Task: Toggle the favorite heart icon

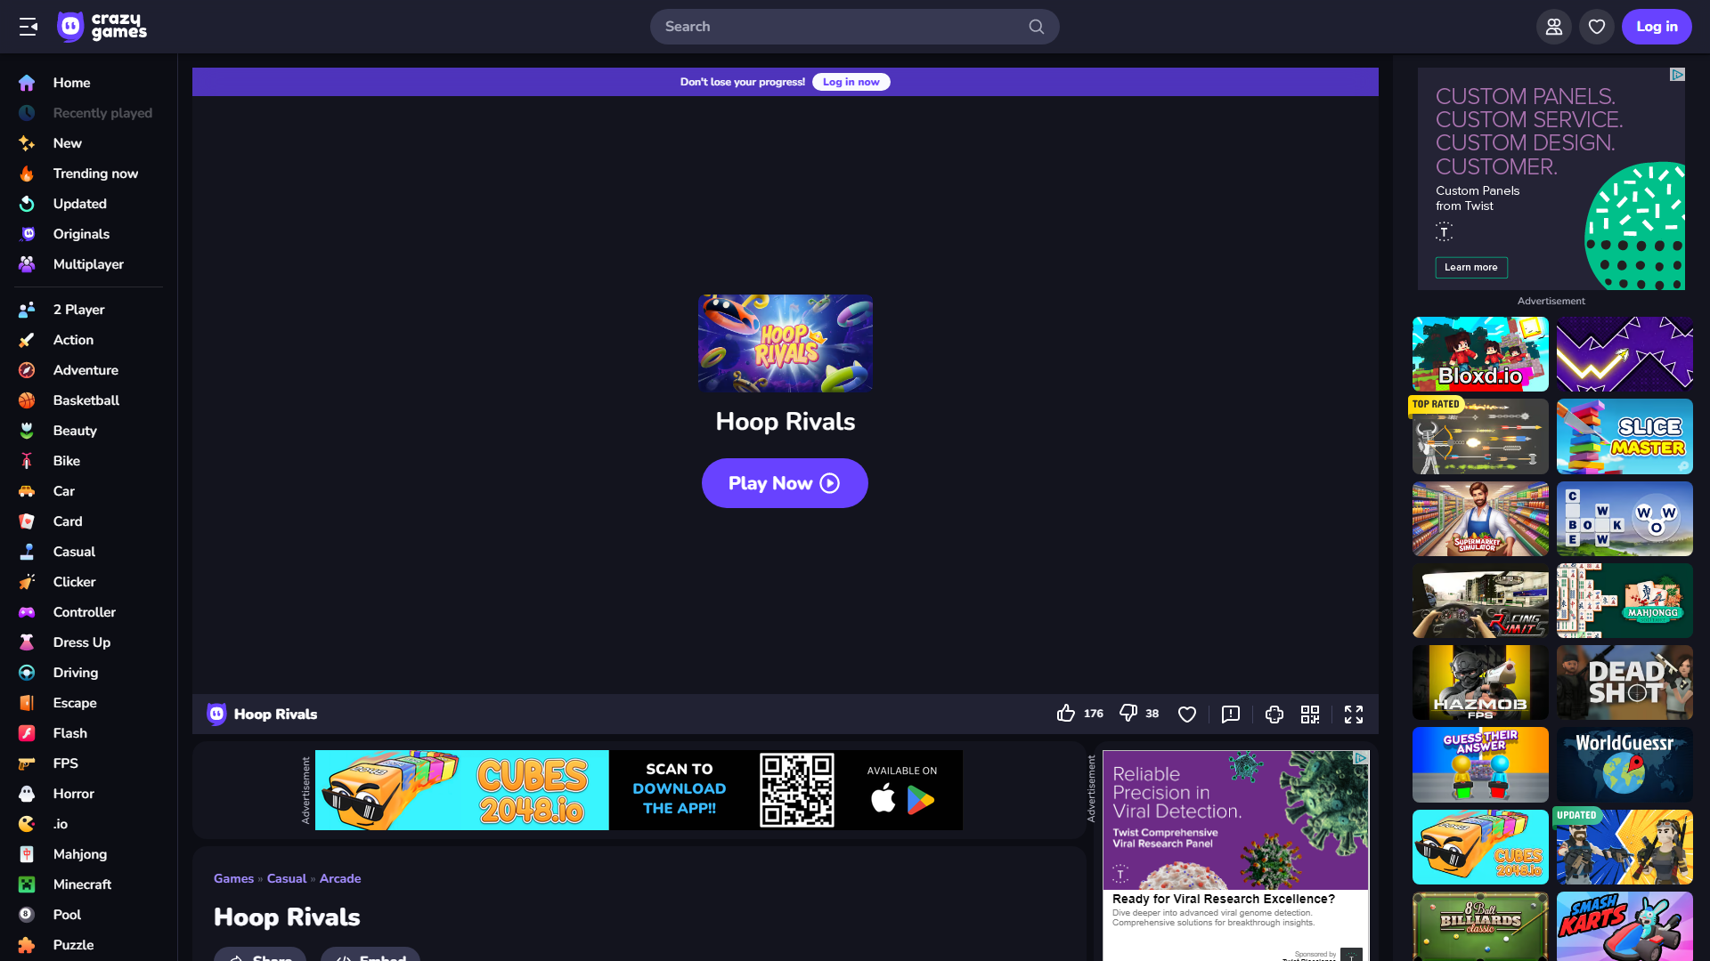Action: click(x=1186, y=714)
